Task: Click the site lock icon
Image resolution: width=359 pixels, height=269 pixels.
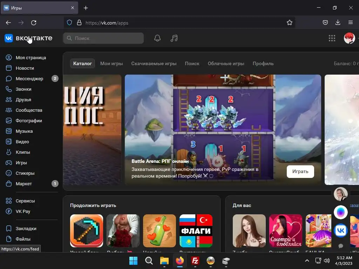Action: pos(79,23)
